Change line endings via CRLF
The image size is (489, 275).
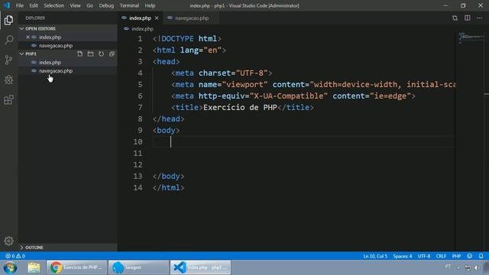441,256
